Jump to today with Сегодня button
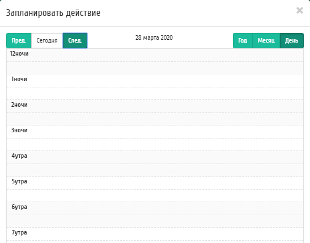 pyautogui.click(x=47, y=41)
